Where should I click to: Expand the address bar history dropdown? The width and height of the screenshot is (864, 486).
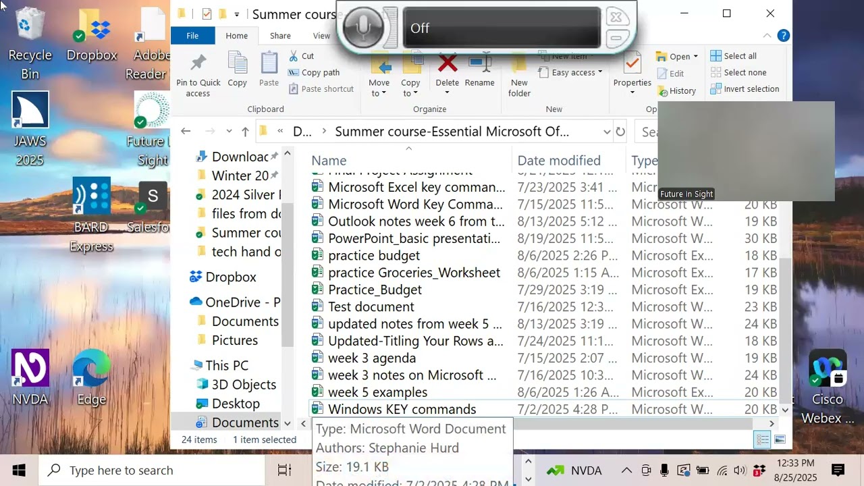607,132
